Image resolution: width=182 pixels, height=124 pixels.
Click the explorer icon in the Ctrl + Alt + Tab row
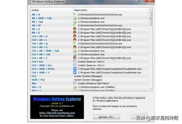[x=75, y=54]
